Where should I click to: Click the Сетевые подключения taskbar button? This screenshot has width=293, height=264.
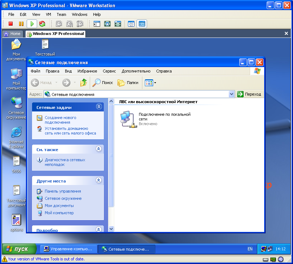(126, 249)
